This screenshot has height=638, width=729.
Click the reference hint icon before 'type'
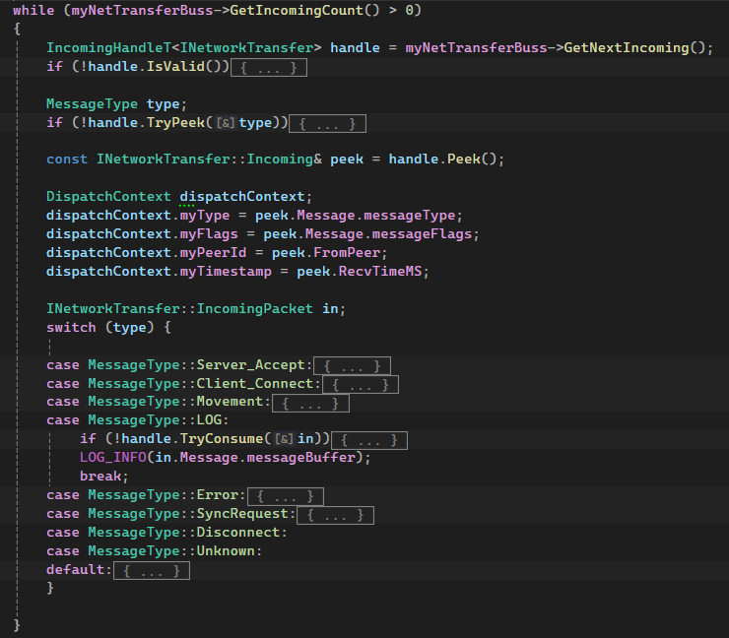click(226, 123)
